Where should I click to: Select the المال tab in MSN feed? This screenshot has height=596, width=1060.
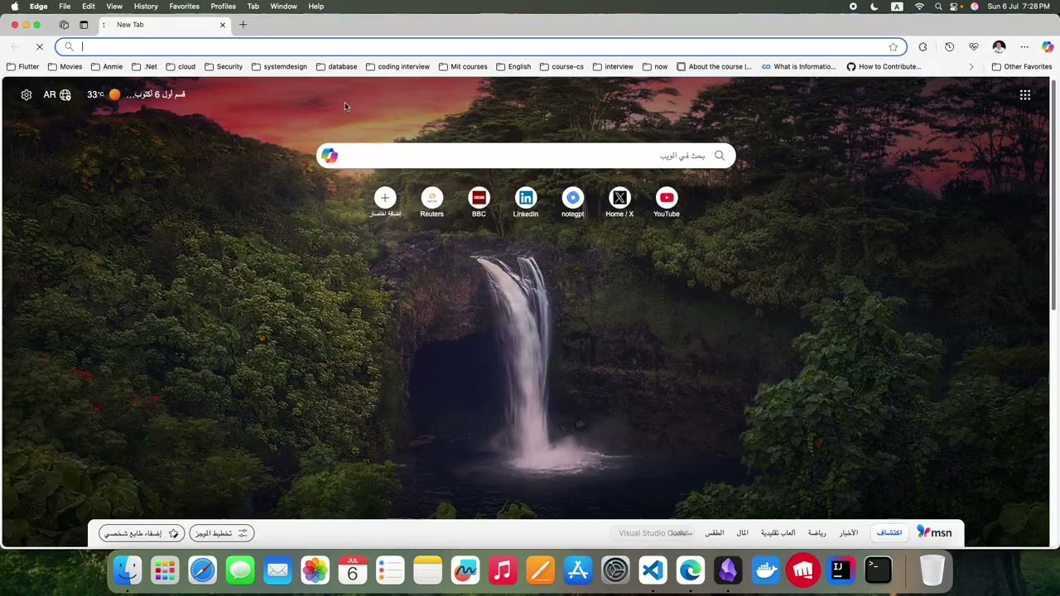[x=743, y=533]
